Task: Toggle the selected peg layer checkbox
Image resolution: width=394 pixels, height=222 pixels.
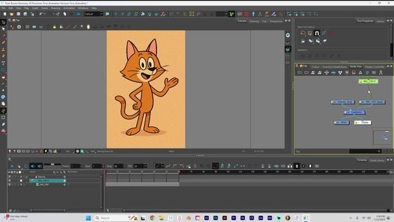Action: [10, 181]
